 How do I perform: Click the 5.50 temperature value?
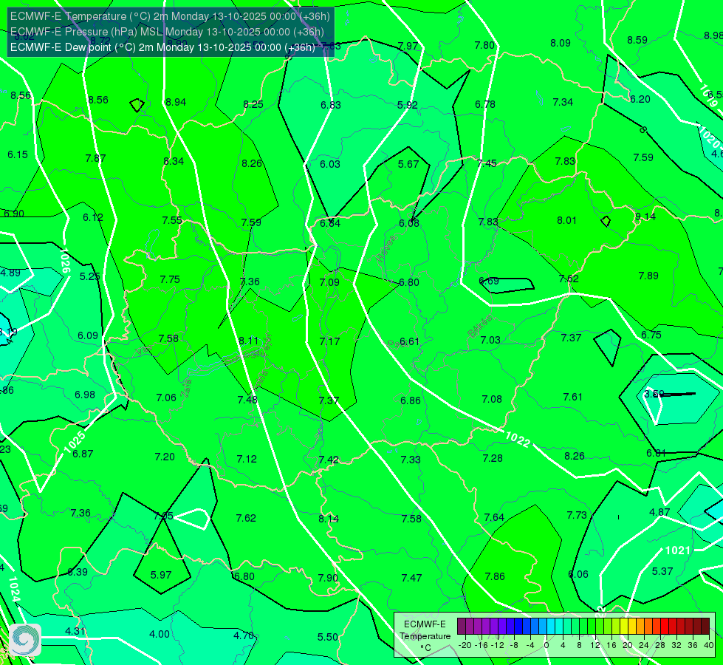point(328,637)
